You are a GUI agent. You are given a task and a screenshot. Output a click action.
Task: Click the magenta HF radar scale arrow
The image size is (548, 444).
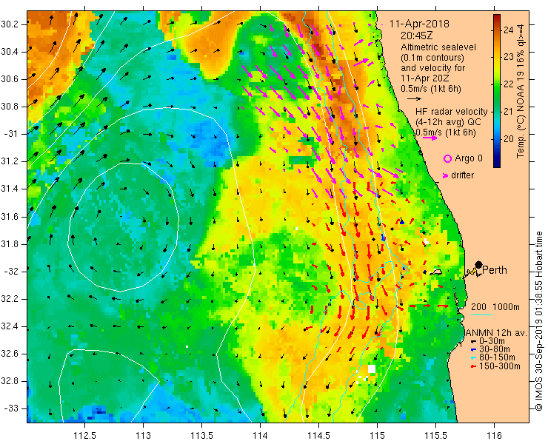[x=430, y=138]
